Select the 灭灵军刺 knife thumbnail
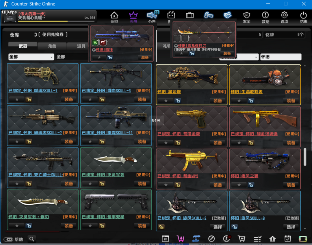The height and width of the screenshot is (245, 312). pyautogui.click(x=116, y=159)
